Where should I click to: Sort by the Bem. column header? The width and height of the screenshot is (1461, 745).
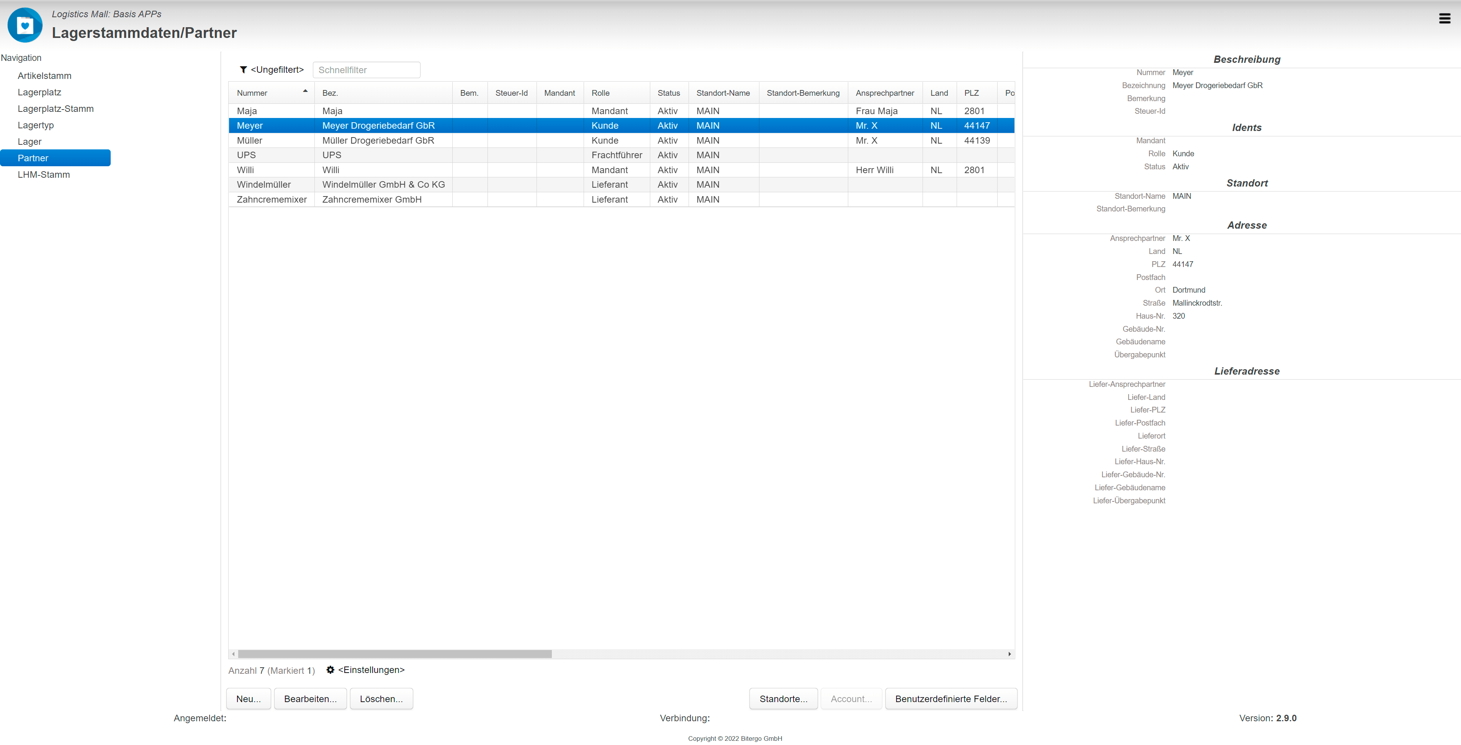point(470,92)
